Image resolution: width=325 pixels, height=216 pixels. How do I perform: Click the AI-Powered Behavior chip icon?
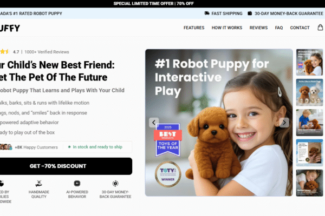pos(77,184)
